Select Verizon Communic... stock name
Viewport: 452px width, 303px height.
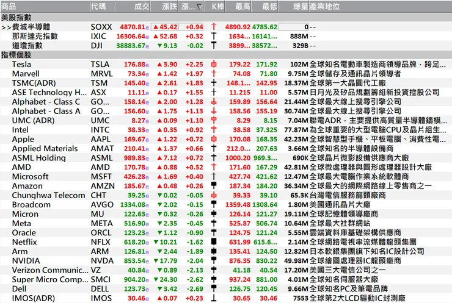[x=50, y=270]
